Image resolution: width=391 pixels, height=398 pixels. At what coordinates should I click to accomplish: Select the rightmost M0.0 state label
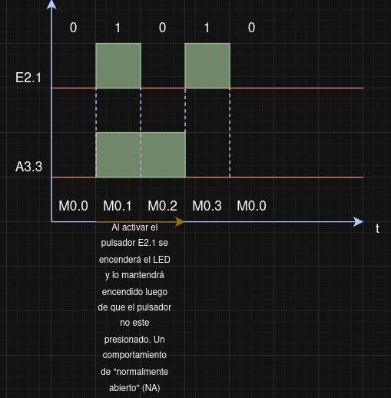click(251, 206)
